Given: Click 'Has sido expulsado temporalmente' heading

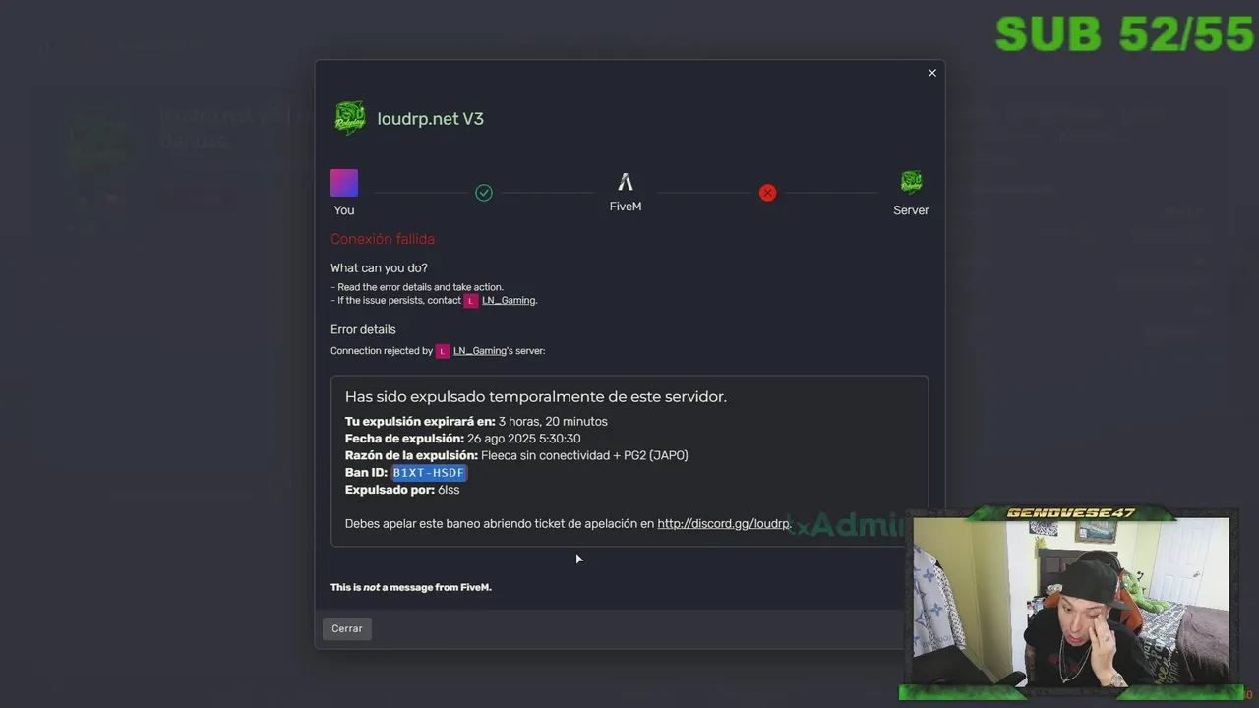Looking at the screenshot, I should tap(536, 397).
